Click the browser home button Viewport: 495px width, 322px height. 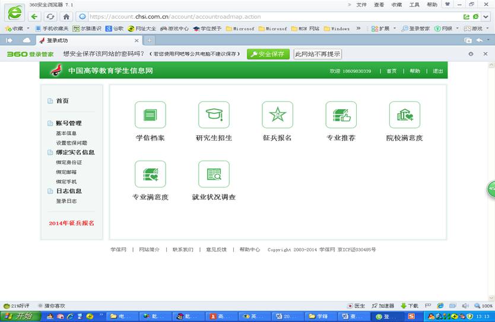(66, 17)
